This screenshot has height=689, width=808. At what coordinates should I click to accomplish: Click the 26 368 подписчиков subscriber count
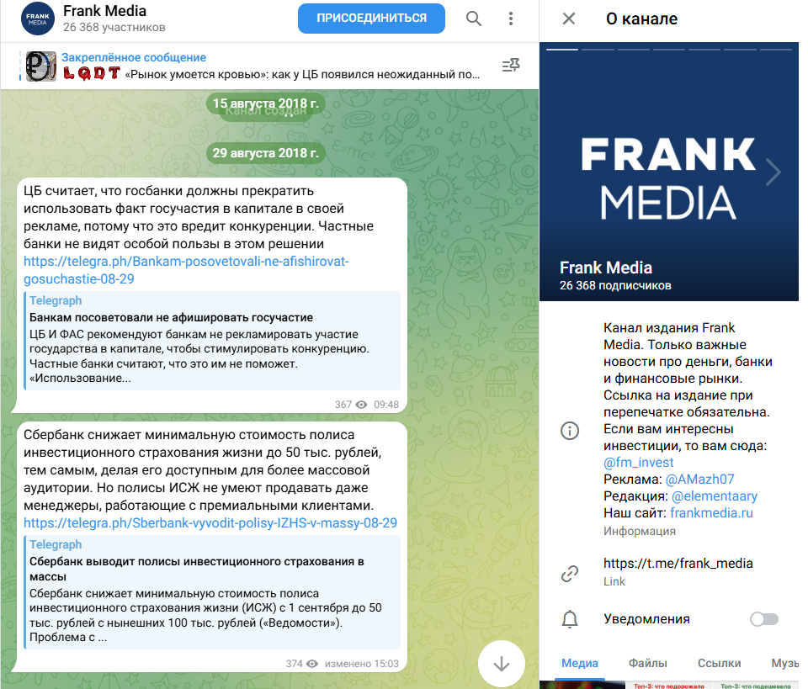(615, 285)
